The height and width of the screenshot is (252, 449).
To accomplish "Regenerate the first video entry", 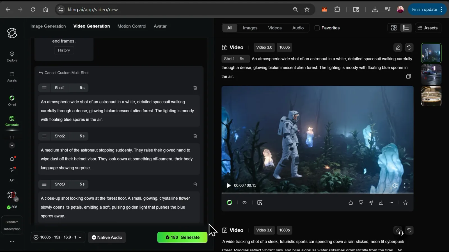I will (409, 47).
